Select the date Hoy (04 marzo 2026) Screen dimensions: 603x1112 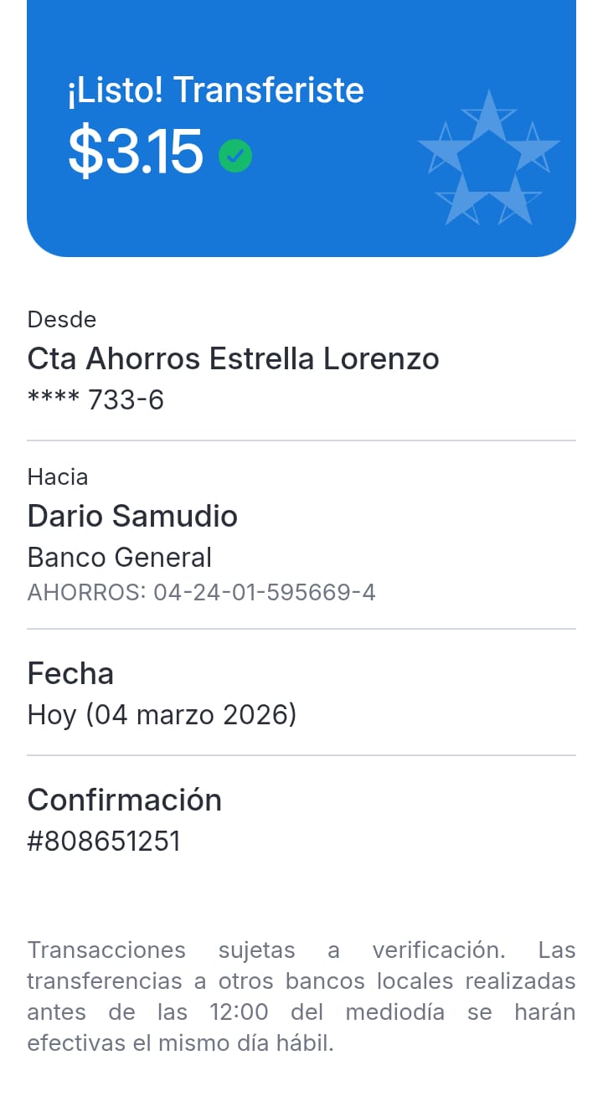pyautogui.click(x=162, y=714)
